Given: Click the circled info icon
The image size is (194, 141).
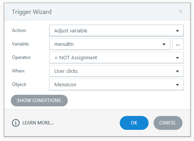Looking at the screenshot, I should [x=16, y=123].
